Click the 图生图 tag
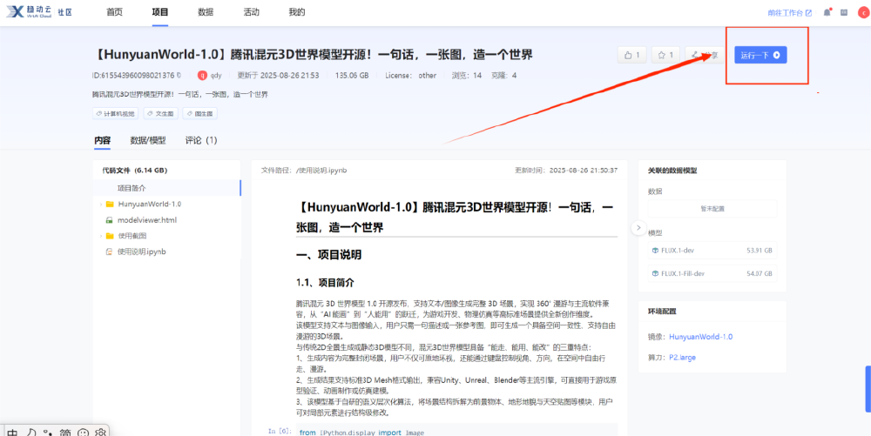Image resolution: width=871 pixels, height=436 pixels. 200,114
